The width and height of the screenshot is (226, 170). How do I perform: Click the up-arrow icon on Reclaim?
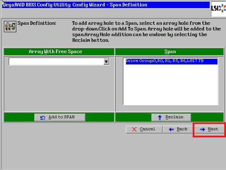coord(160,117)
